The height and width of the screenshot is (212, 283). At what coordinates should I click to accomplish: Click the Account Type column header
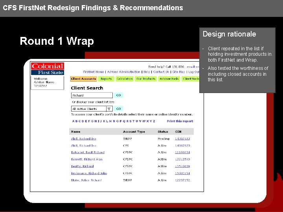pos(134,132)
